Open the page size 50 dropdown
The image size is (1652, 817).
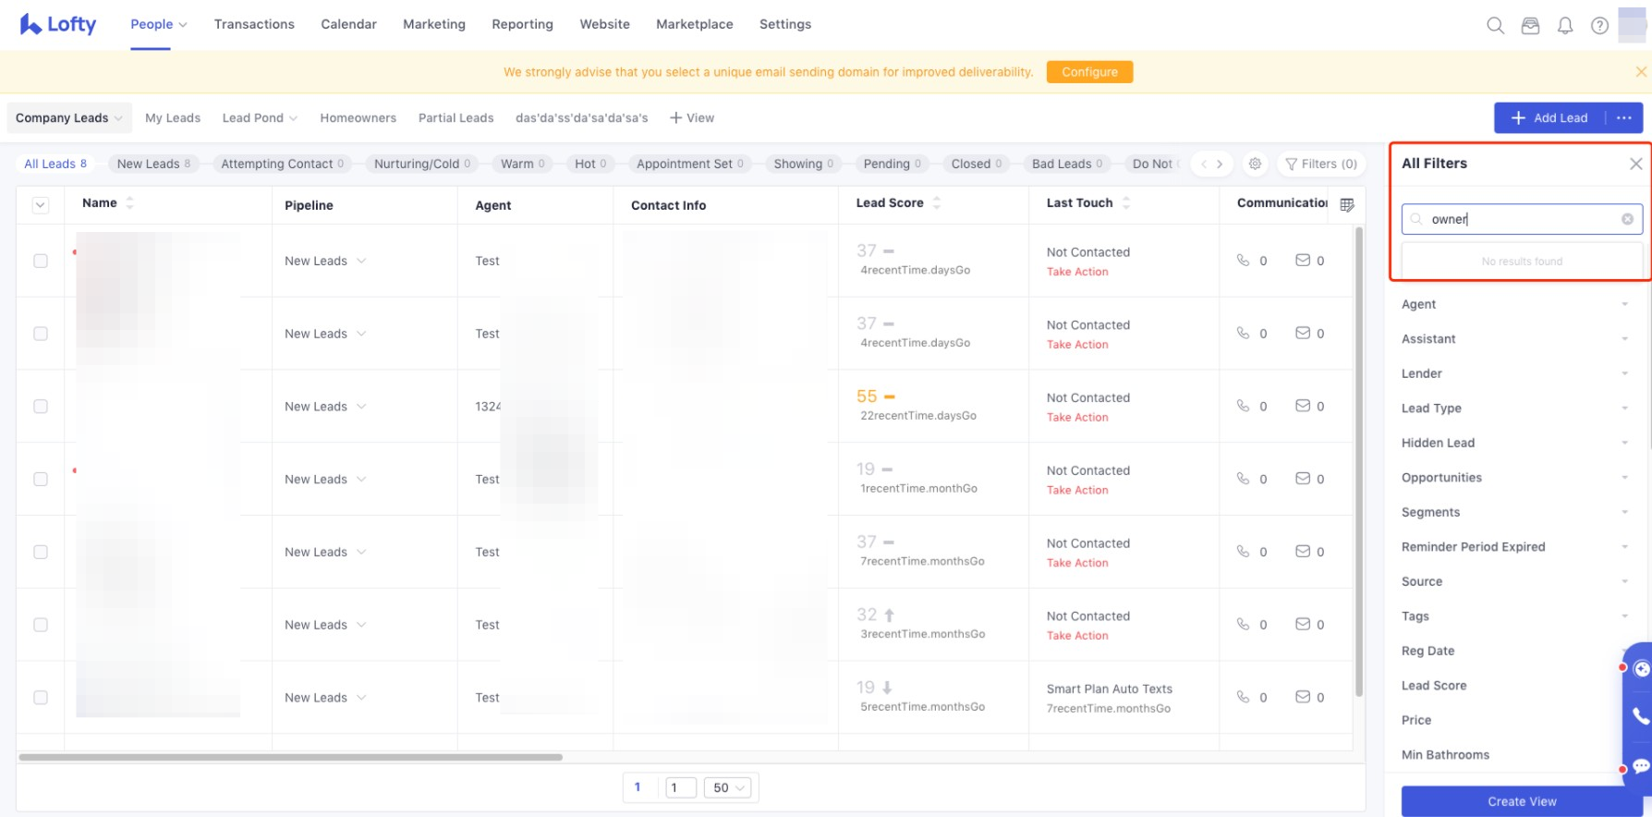pos(728,787)
